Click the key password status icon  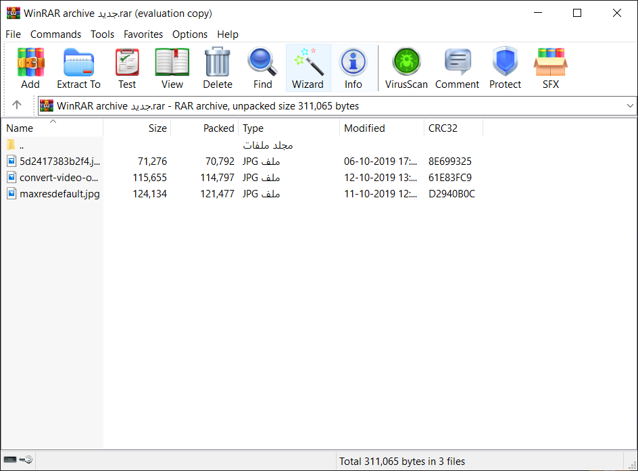pos(26,460)
